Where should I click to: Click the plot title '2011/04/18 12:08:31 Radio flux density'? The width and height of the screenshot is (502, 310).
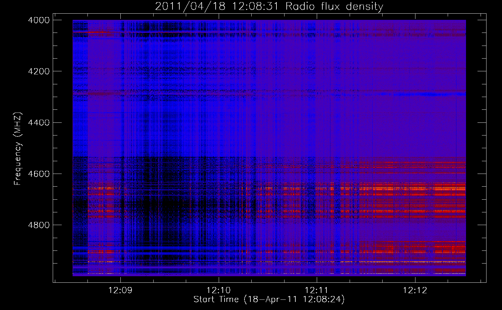tap(269, 6)
